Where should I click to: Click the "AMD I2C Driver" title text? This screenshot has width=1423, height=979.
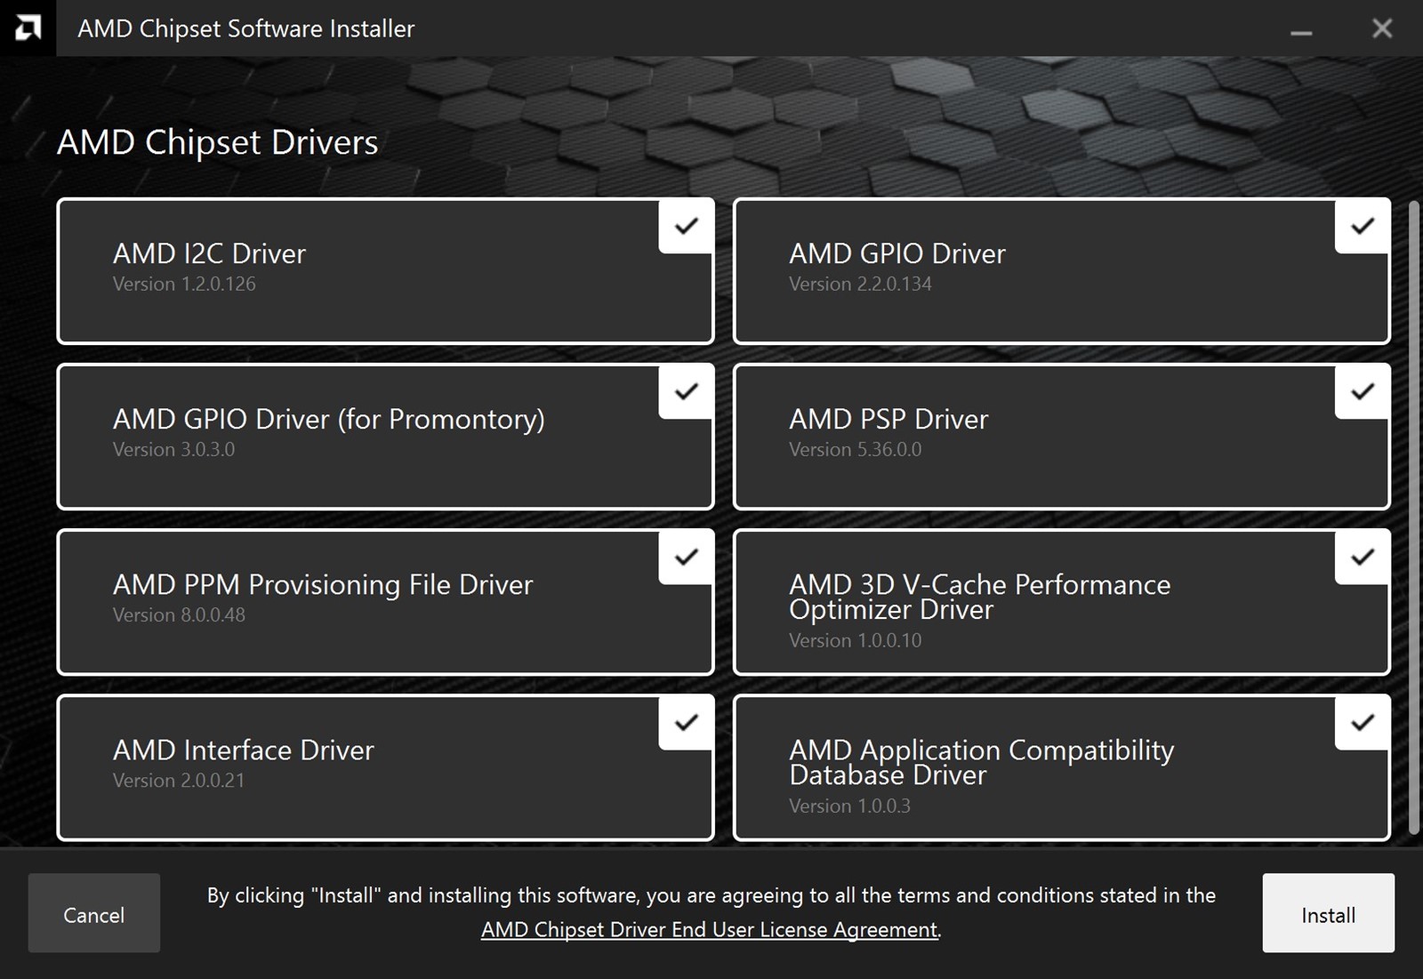[x=209, y=254]
